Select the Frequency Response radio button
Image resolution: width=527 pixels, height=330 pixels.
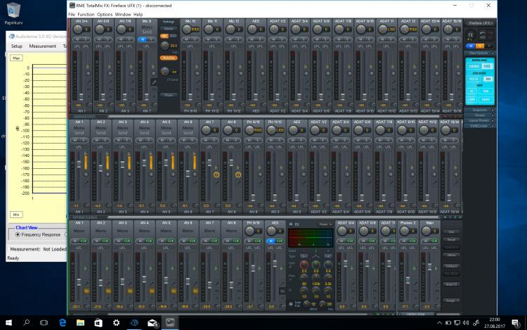point(18,234)
